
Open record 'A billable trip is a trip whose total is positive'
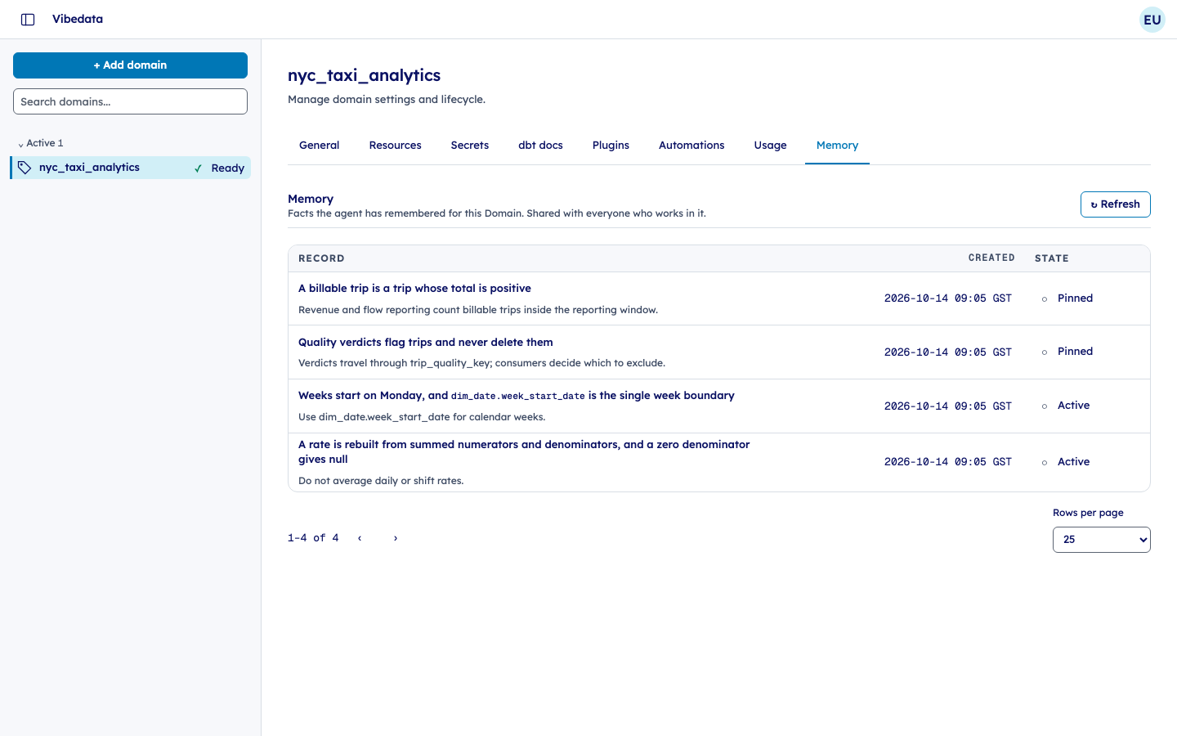tap(414, 289)
